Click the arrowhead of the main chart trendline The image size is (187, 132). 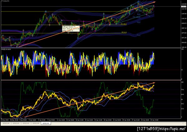[x=154, y=2]
